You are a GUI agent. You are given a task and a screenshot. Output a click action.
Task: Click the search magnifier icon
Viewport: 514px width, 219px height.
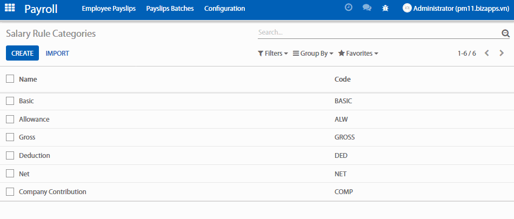pyautogui.click(x=505, y=34)
